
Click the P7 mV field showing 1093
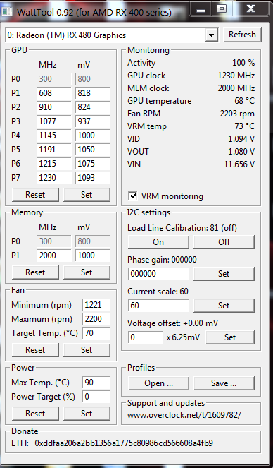pyautogui.click(x=92, y=178)
